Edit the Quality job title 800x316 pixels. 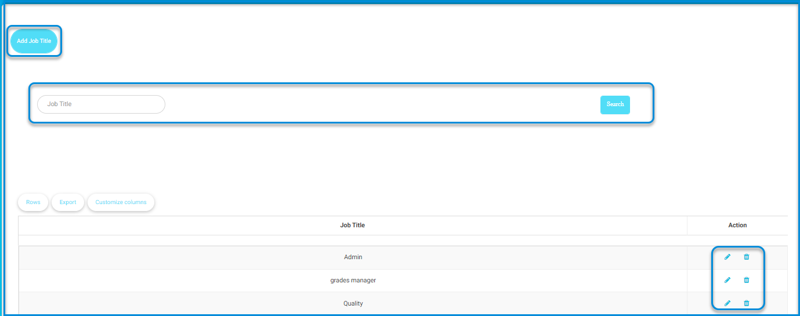(x=727, y=303)
